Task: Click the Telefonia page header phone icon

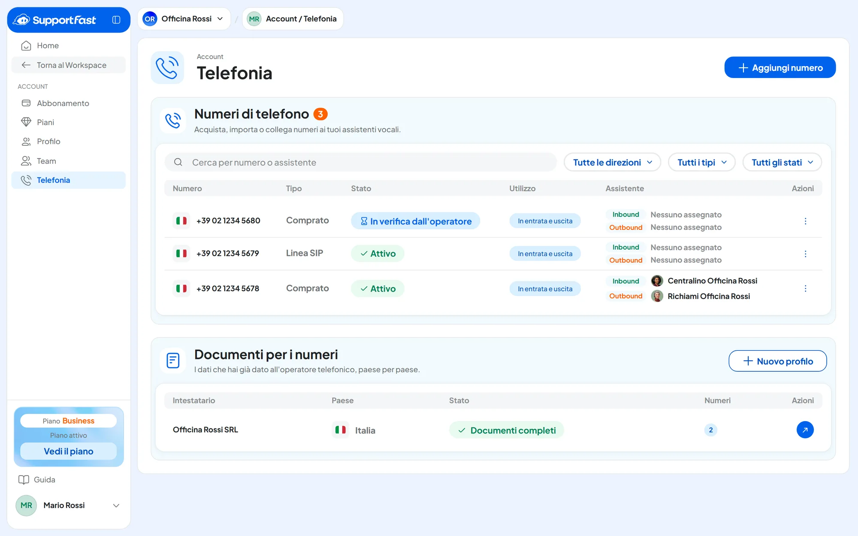Action: 167,68
